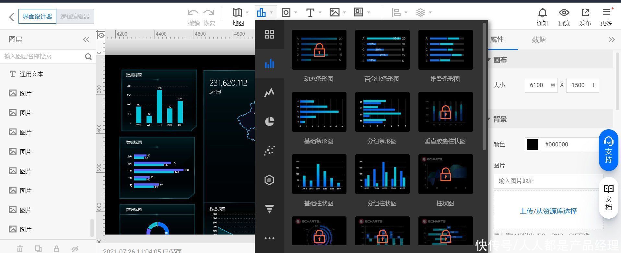Viewport: 621px width, 253px height.
Task: Click 上传/从资源库选择 link
Action: coord(548,211)
